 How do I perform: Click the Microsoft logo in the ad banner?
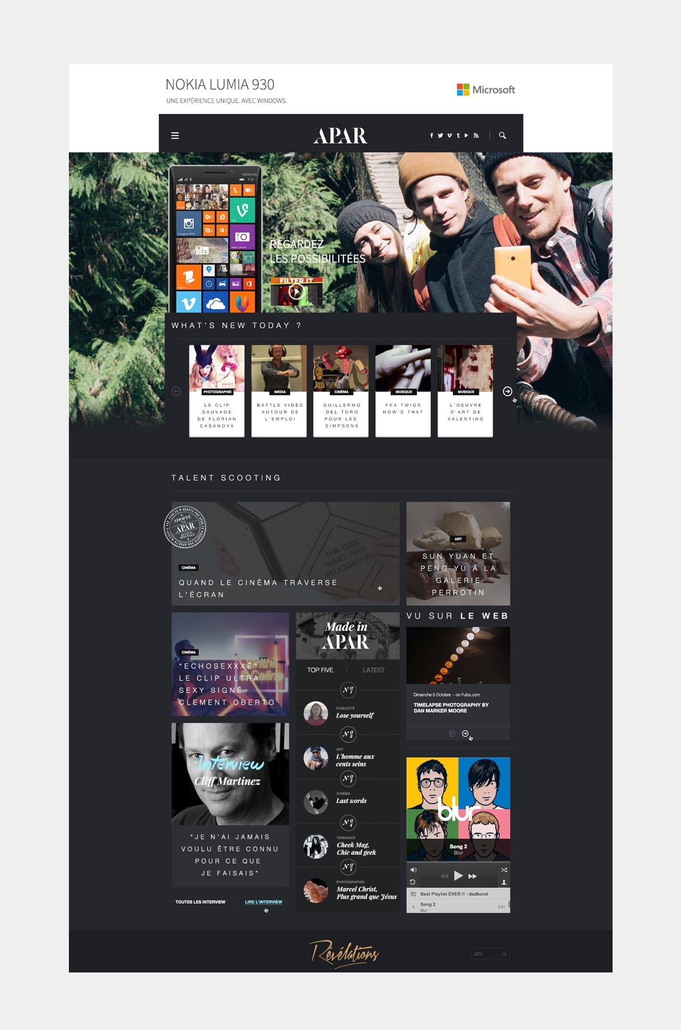coord(486,90)
